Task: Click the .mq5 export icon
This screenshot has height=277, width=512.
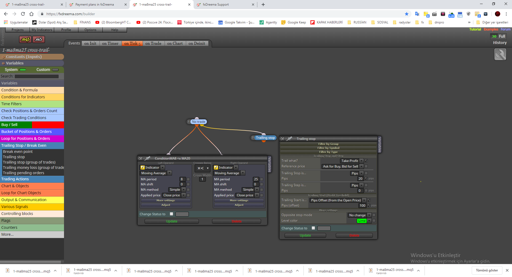Action: (x=25, y=39)
